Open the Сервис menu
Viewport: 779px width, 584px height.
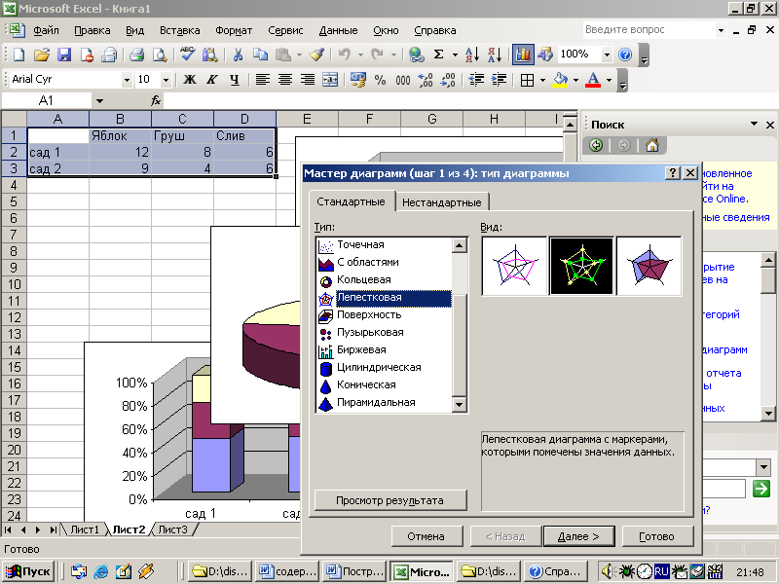(x=285, y=30)
